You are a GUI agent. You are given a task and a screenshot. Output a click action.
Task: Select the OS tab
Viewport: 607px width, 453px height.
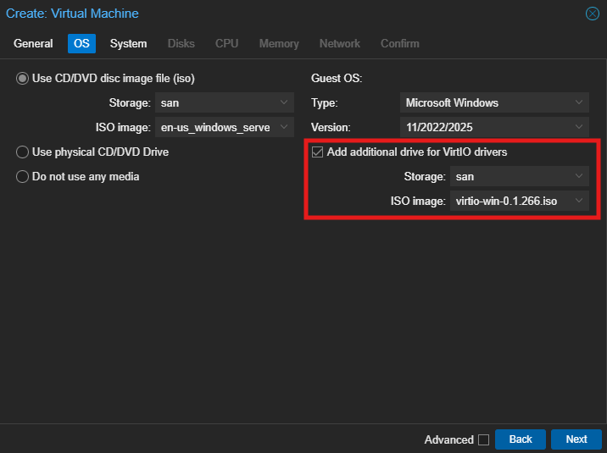click(81, 44)
